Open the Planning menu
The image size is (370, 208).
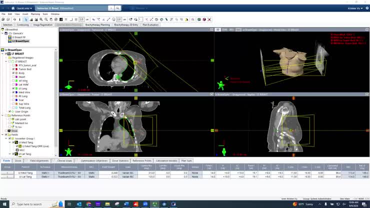(35, 14)
